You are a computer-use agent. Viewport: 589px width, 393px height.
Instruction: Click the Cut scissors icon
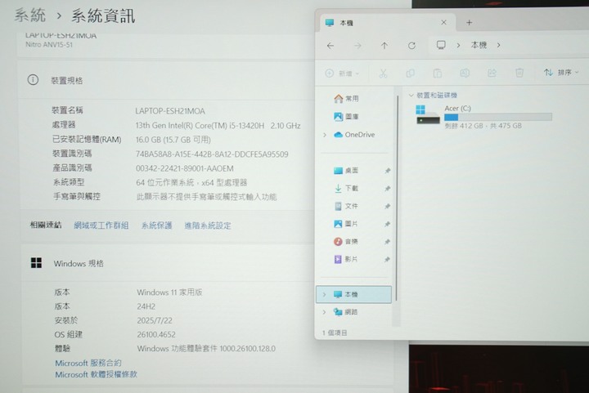click(x=383, y=73)
